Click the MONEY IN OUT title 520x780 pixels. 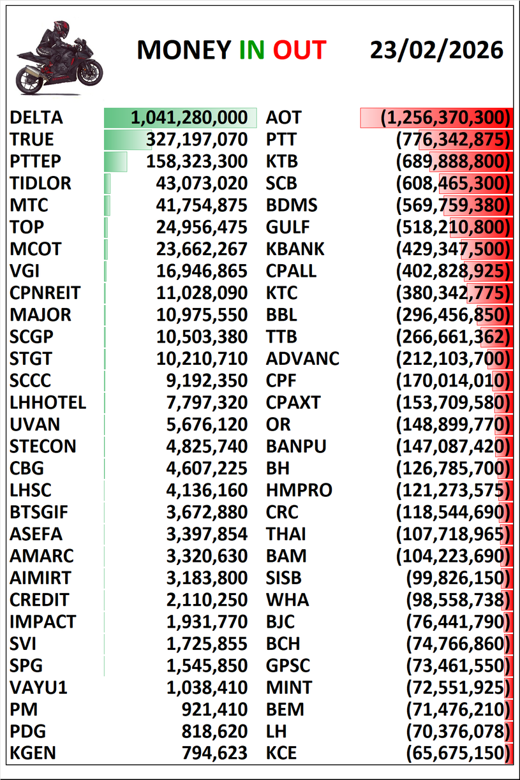coord(232,50)
